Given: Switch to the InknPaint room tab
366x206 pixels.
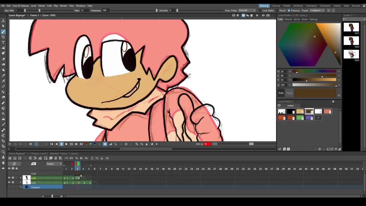Looking at the screenshot, I should click(298, 6).
